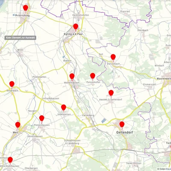Click the Kaltenberg place label

click(x=88, y=115)
